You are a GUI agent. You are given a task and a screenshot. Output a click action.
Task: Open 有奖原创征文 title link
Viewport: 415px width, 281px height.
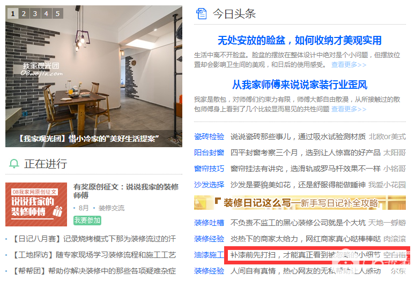126,191
